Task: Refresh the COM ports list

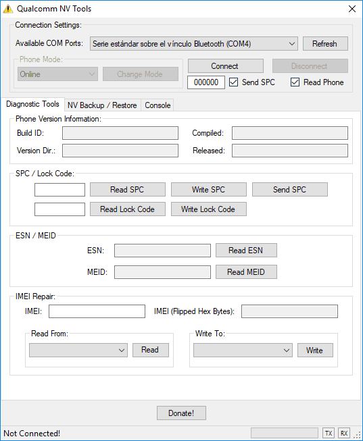Action: tap(325, 44)
